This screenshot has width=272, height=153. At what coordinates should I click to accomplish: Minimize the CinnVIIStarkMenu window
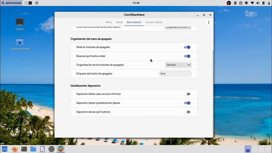tap(198, 15)
